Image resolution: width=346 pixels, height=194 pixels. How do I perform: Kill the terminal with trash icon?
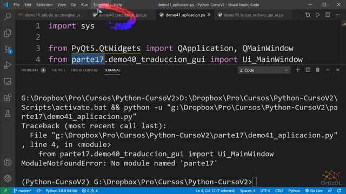pos(318,70)
